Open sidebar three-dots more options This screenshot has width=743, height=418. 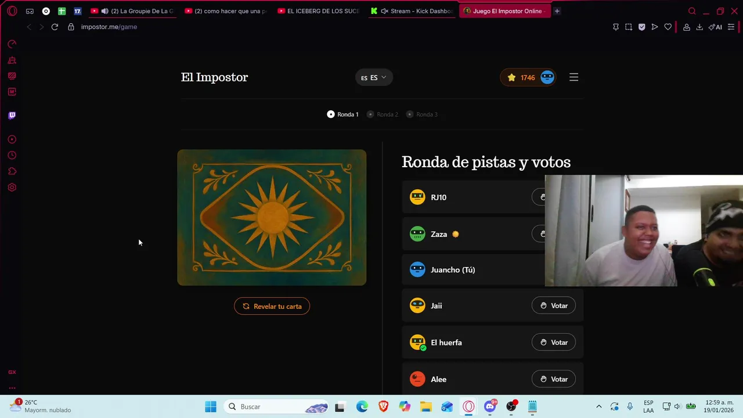[12, 388]
